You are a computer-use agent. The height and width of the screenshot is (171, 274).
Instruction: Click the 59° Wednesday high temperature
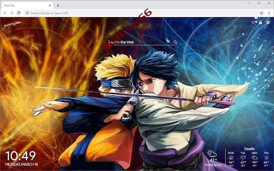[x=255, y=162]
